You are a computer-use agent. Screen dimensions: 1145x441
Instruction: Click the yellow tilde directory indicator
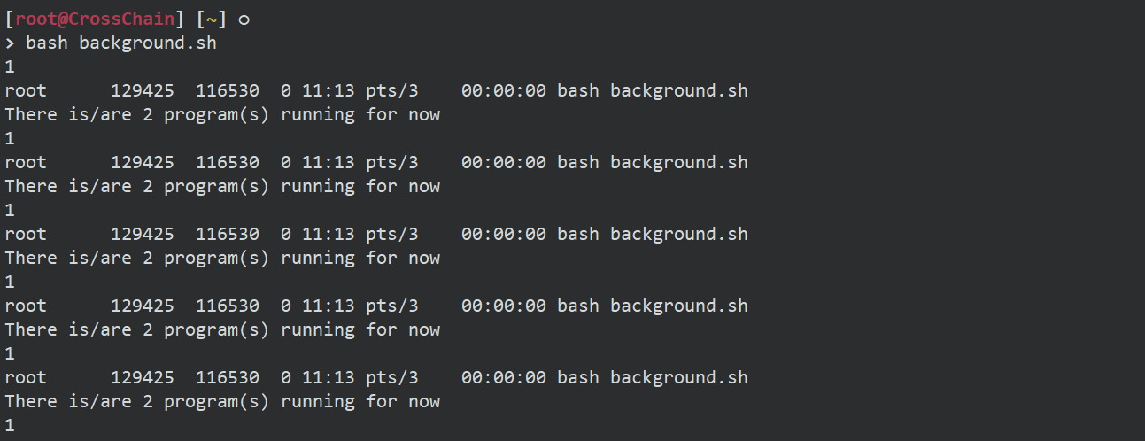211,19
